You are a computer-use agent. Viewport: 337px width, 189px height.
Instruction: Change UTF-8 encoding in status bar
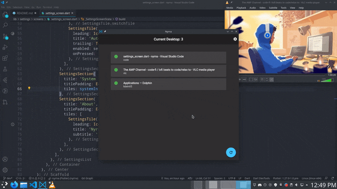(x=232, y=178)
